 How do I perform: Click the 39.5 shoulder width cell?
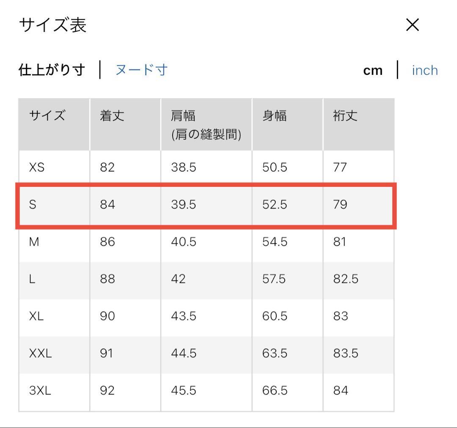click(184, 205)
